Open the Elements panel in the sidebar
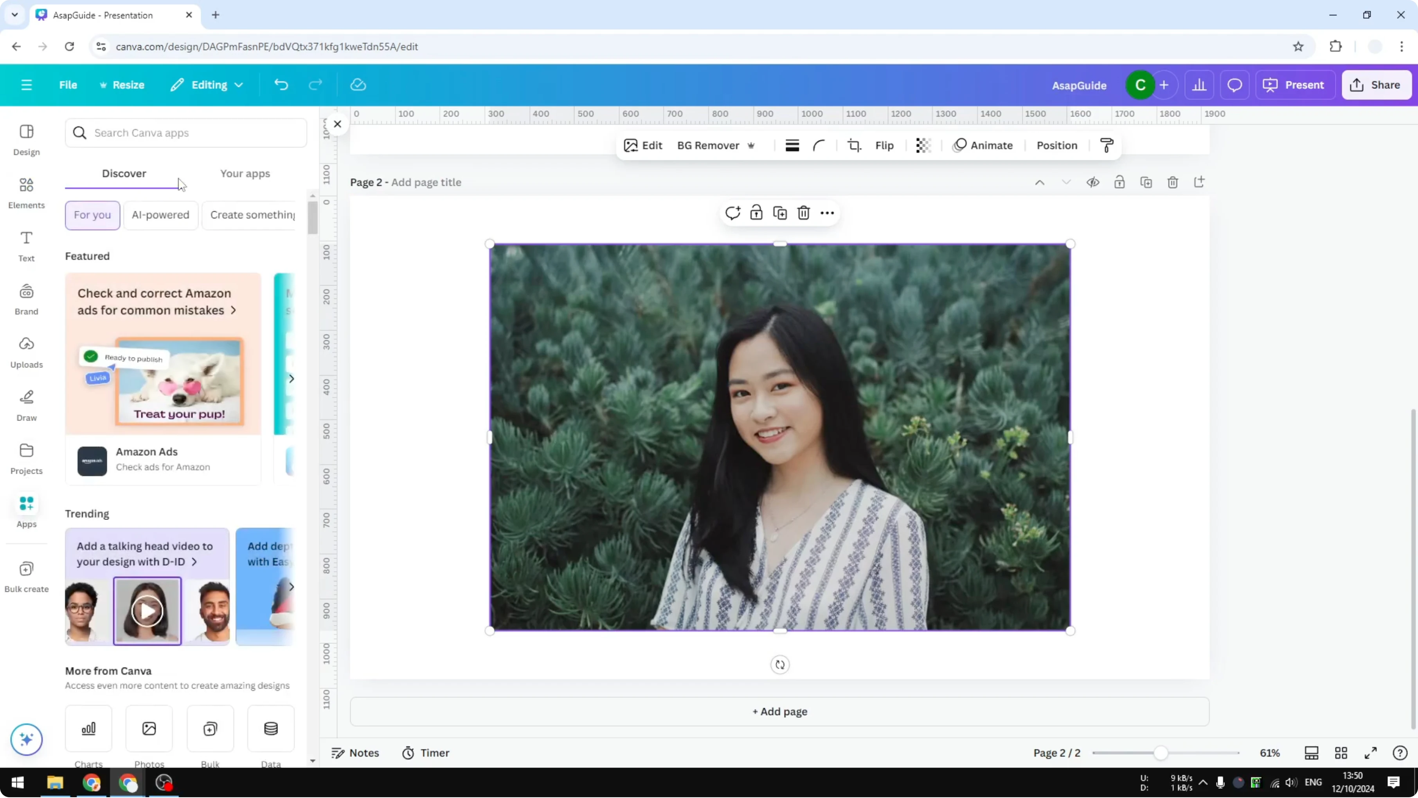This screenshot has height=798, width=1418. (26, 192)
